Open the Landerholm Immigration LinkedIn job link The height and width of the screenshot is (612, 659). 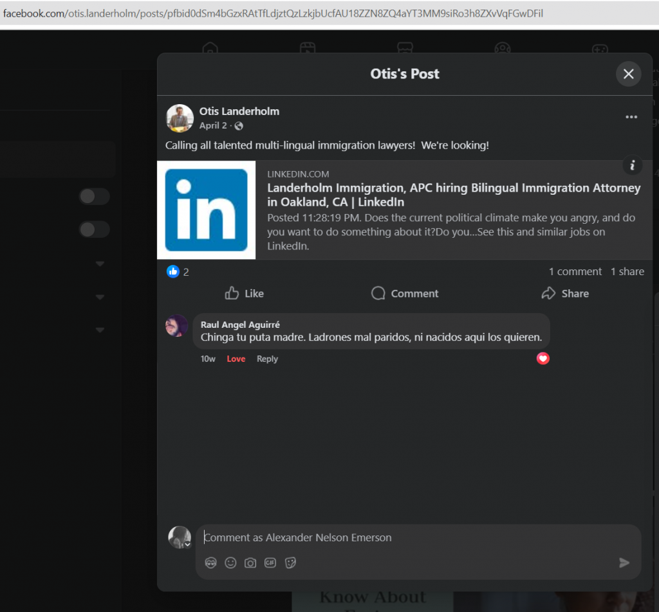click(453, 195)
